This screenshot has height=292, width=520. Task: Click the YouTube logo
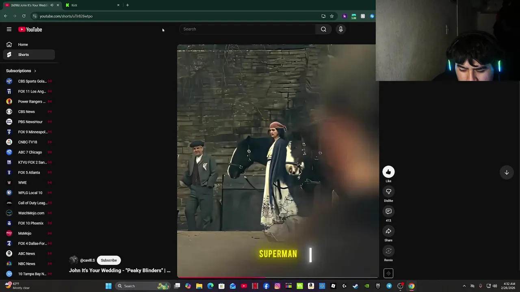click(x=30, y=29)
